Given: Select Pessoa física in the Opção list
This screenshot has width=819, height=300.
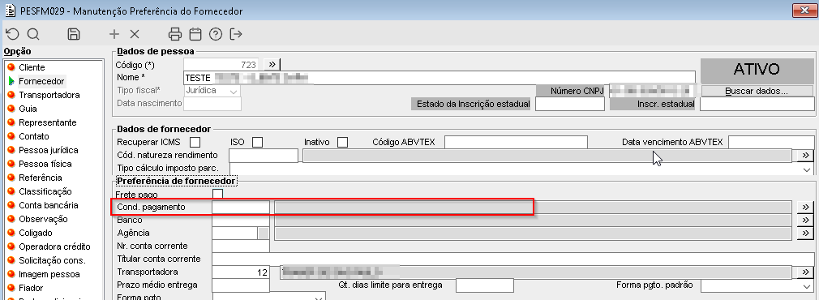Looking at the screenshot, I should point(45,164).
